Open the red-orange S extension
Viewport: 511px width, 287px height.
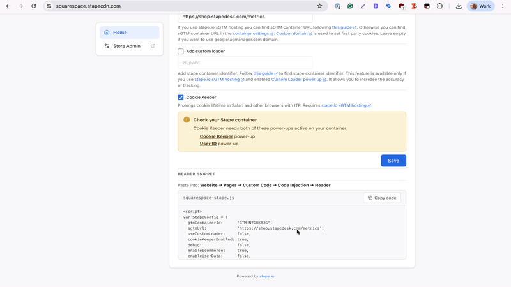pos(414,6)
